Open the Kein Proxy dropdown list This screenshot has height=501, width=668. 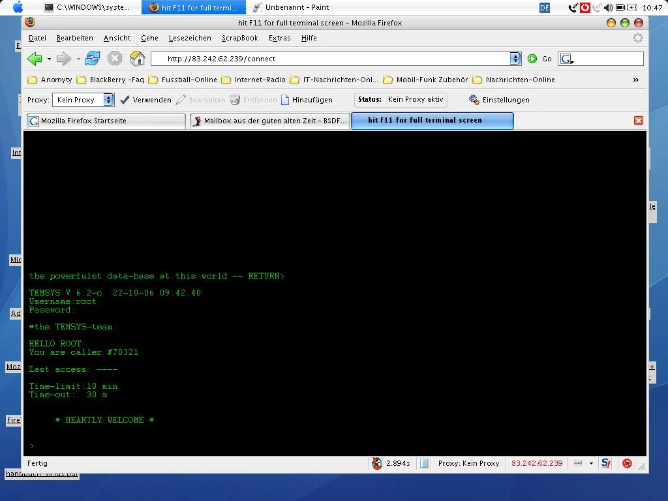pos(108,100)
